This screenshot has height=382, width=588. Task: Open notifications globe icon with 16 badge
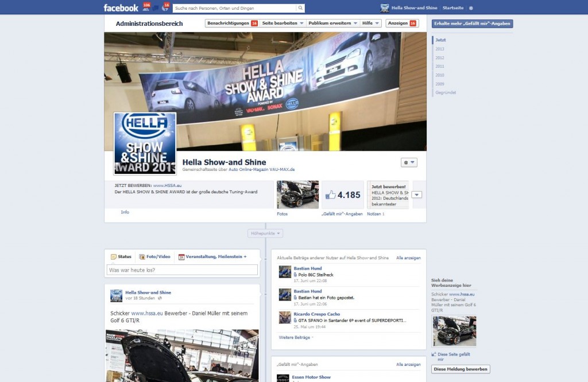tap(165, 7)
